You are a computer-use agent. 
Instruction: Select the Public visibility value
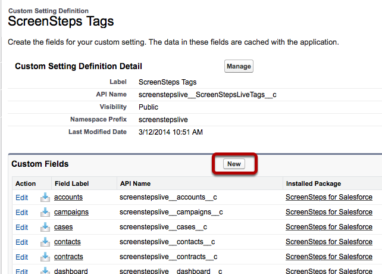pos(148,107)
